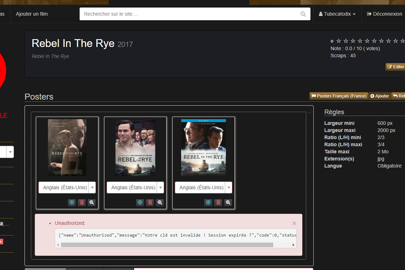Screen dimensions: 405x270
Task: Delete the second poster with trash icon
Action: pos(150,202)
